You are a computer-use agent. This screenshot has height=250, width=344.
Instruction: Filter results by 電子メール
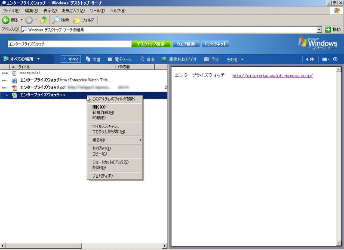point(120,59)
